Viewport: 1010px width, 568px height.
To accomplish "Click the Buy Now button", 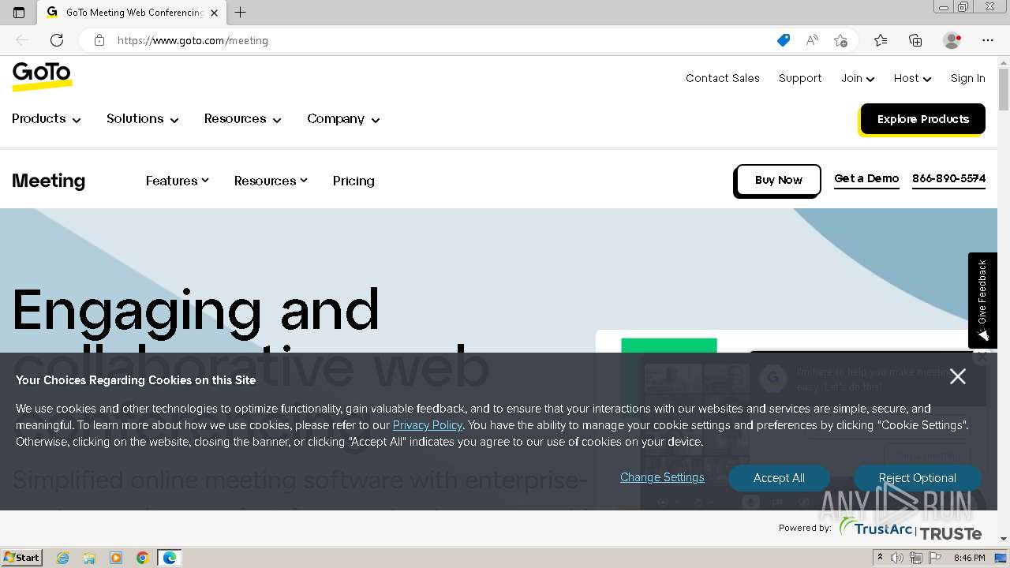I will point(779,180).
